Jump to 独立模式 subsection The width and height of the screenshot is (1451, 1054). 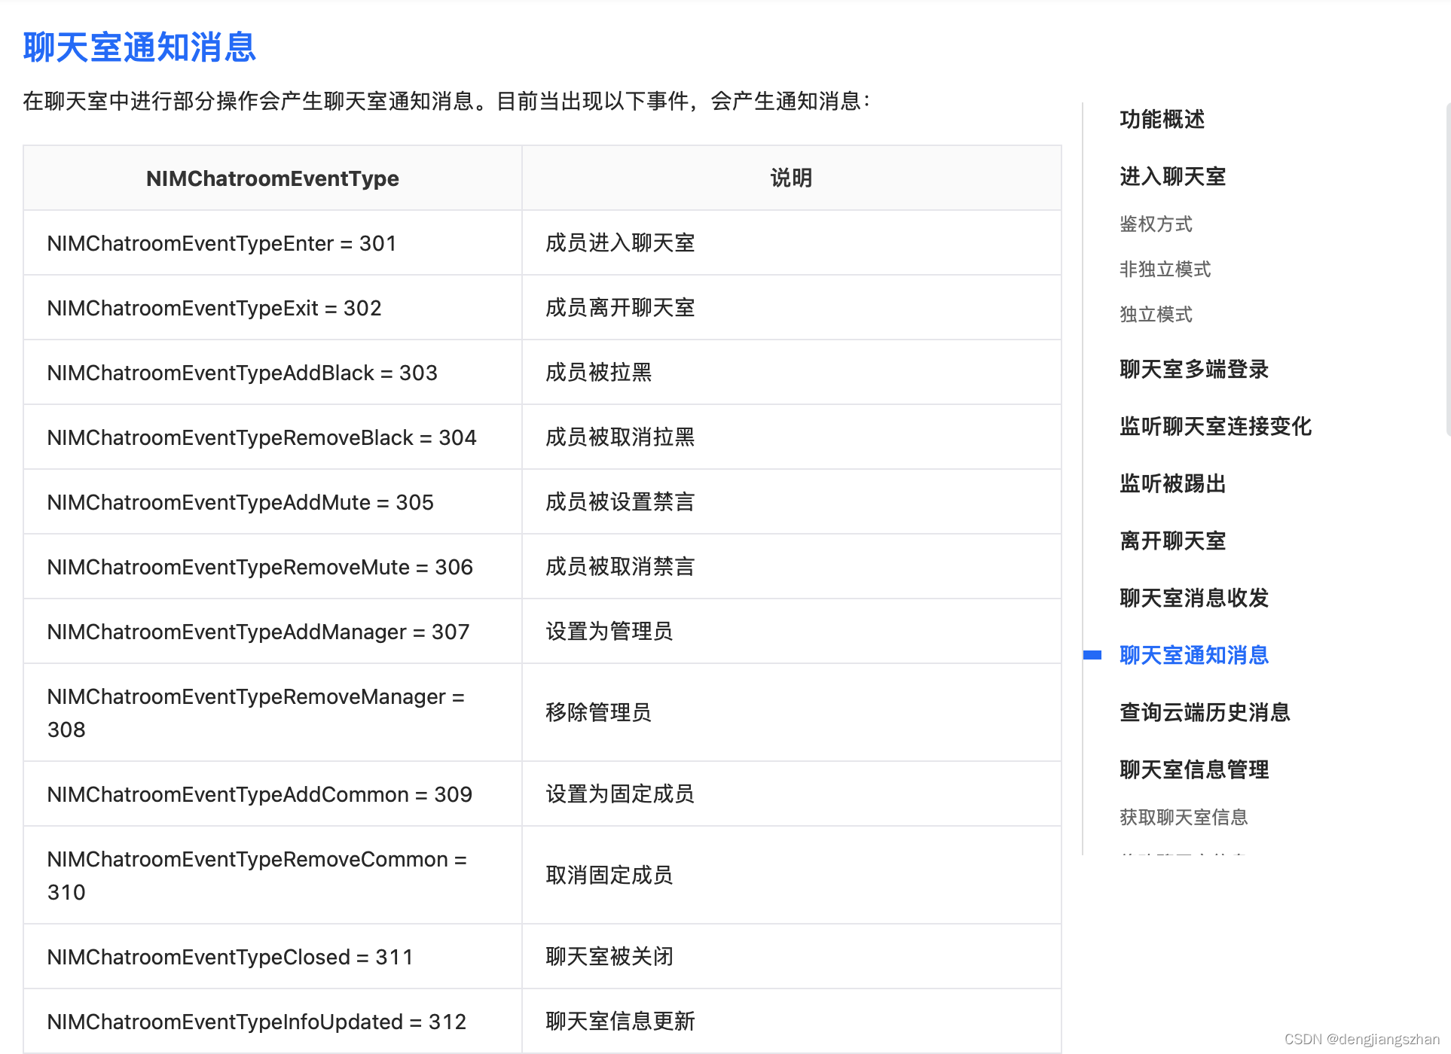(1156, 315)
